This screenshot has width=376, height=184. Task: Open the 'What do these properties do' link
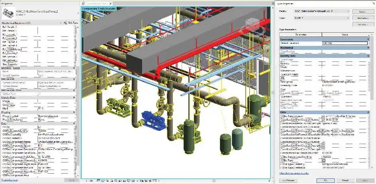click(x=294, y=173)
